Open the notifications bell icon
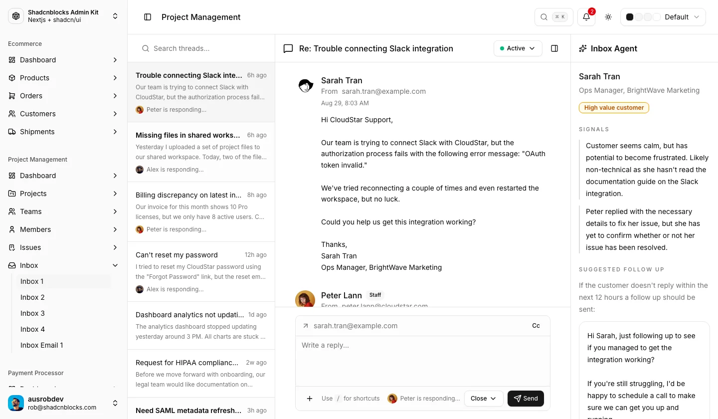The height and width of the screenshot is (419, 718). pyautogui.click(x=586, y=17)
